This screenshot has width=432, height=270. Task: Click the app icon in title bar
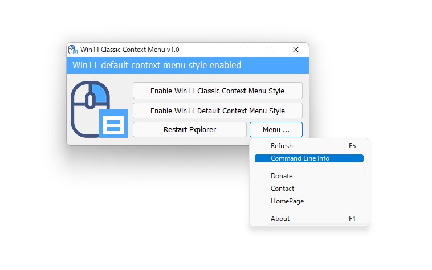pyautogui.click(x=73, y=50)
